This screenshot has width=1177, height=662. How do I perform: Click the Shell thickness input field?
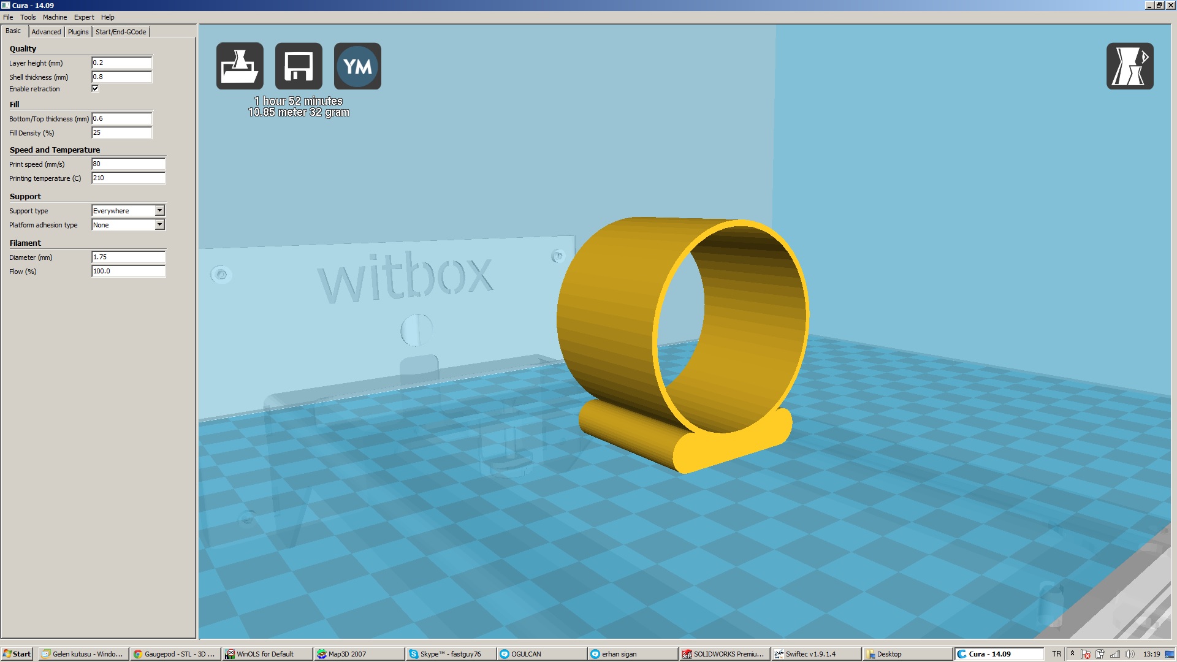[x=121, y=77]
